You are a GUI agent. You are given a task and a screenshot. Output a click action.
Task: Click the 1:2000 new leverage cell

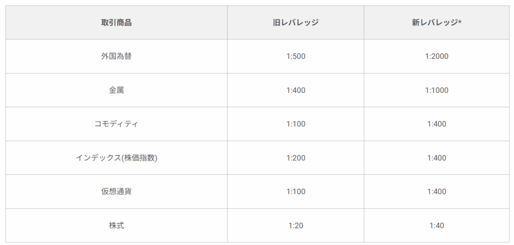436,56
